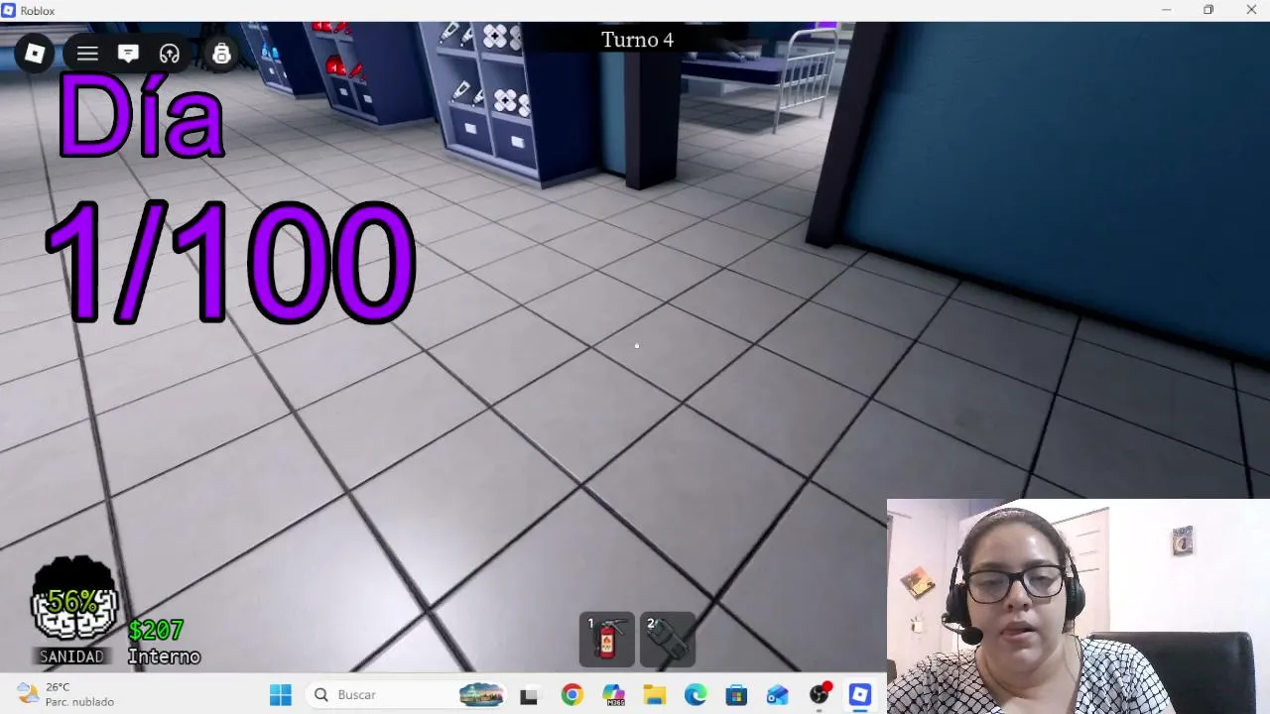Open OBS Studio from the taskbar

820,695
